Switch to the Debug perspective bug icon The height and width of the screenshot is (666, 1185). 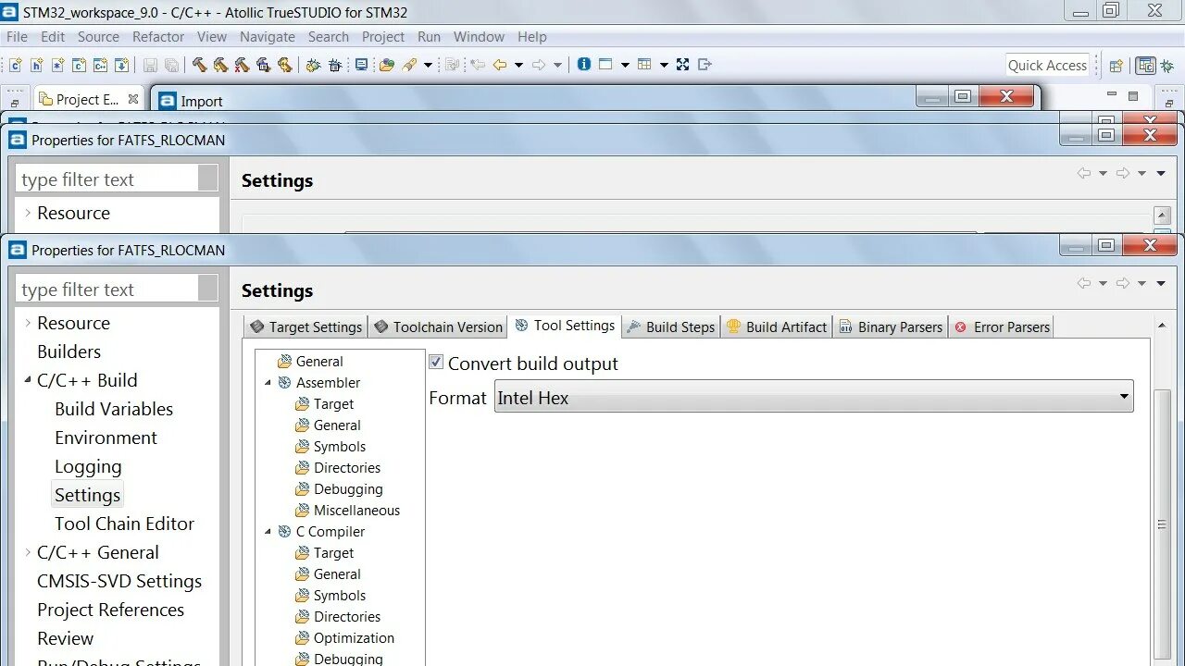coord(1166,66)
